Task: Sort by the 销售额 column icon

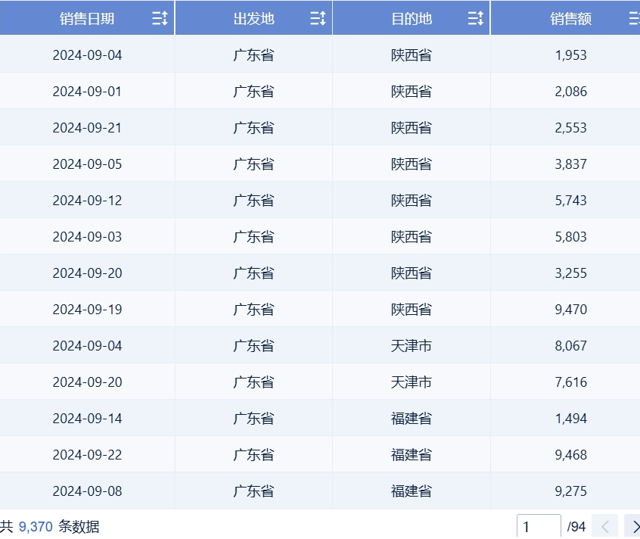Action: [634, 18]
